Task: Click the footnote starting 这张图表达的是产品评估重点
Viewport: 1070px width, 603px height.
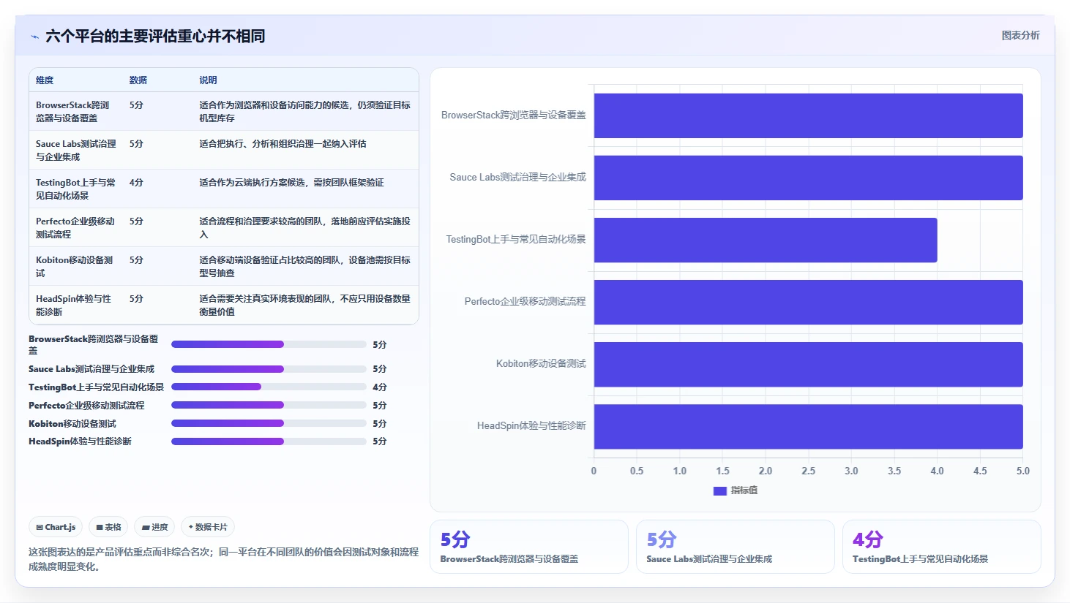Action: (223, 559)
